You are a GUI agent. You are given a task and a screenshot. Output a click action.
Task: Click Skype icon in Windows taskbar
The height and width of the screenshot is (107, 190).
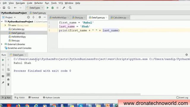point(81,106)
